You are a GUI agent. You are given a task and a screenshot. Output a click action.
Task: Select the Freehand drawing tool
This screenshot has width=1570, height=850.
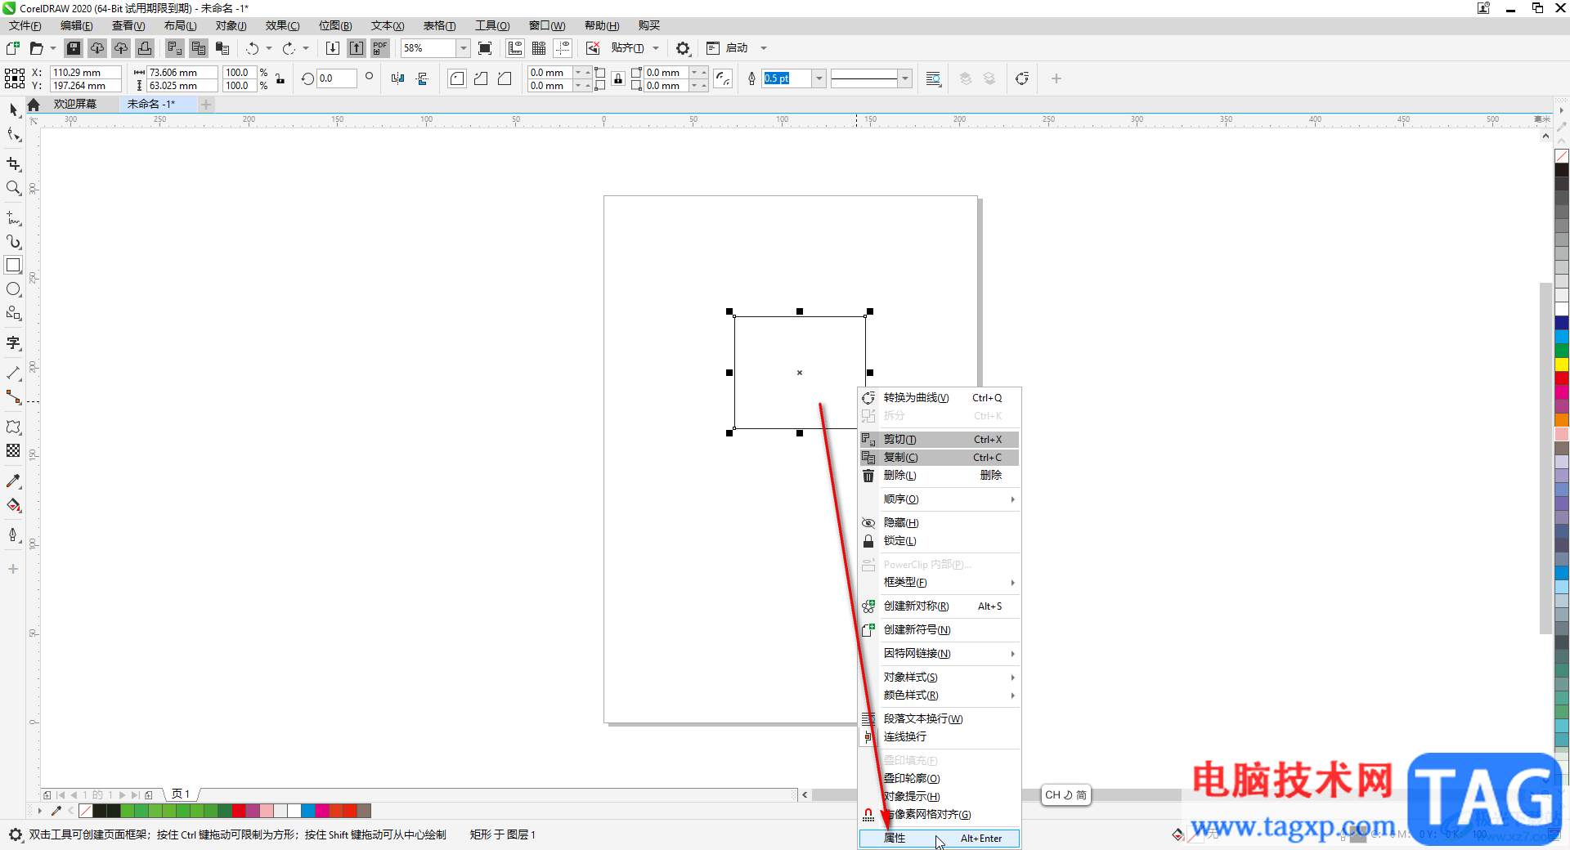point(13,218)
